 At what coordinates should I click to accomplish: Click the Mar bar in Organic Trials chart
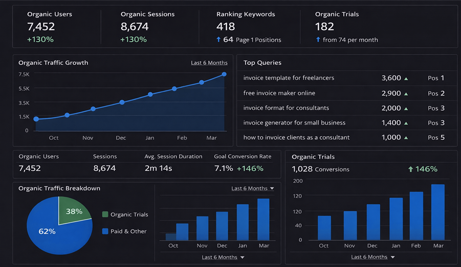(x=438, y=212)
